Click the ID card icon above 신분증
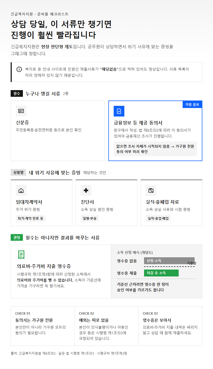The image size is (213, 369). pos(21,111)
